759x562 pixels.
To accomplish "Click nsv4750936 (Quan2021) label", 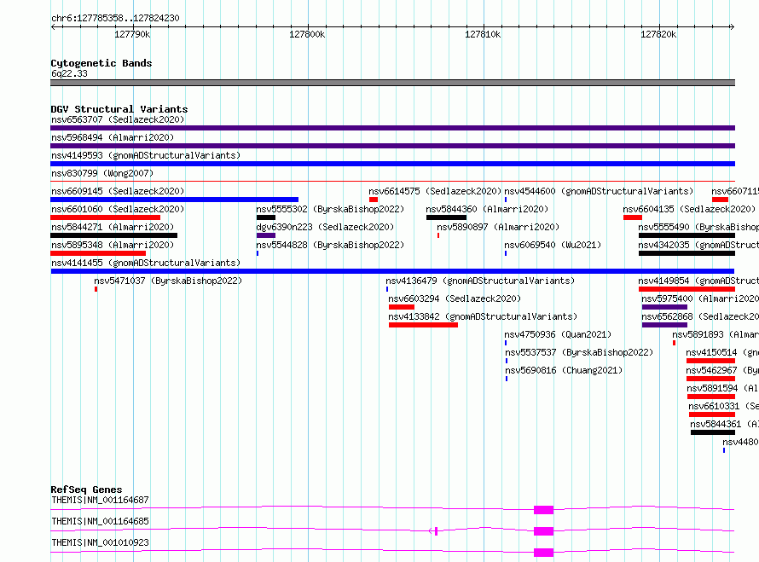I will point(558,334).
